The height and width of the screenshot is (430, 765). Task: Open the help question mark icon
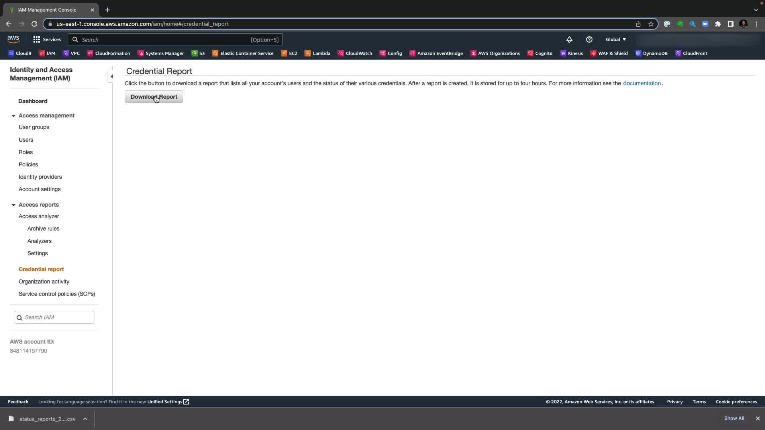[x=589, y=39]
